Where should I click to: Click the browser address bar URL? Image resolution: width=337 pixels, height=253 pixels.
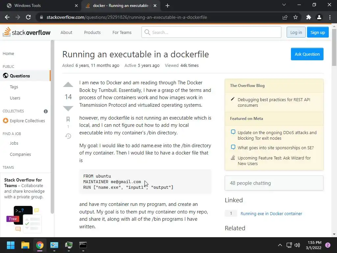[x=127, y=17]
